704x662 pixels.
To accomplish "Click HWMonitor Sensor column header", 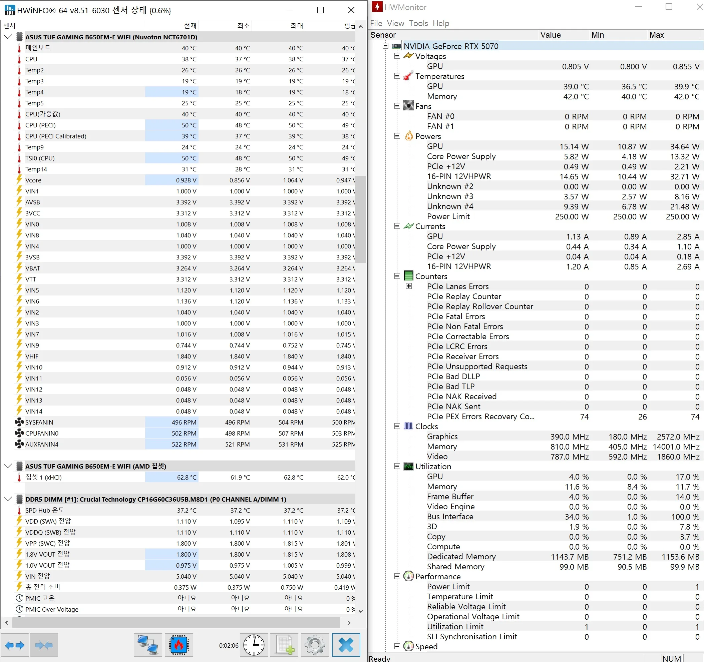I will coord(453,35).
